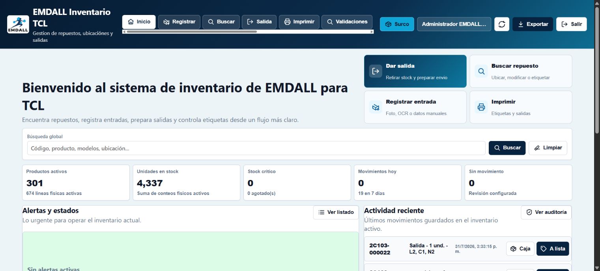
Task: Click A lista for item 2C103-000022
Action: coord(553,249)
